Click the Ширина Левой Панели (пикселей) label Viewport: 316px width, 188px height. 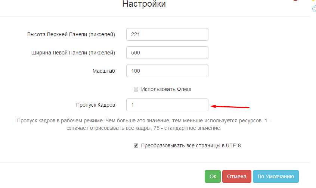pos(73,53)
